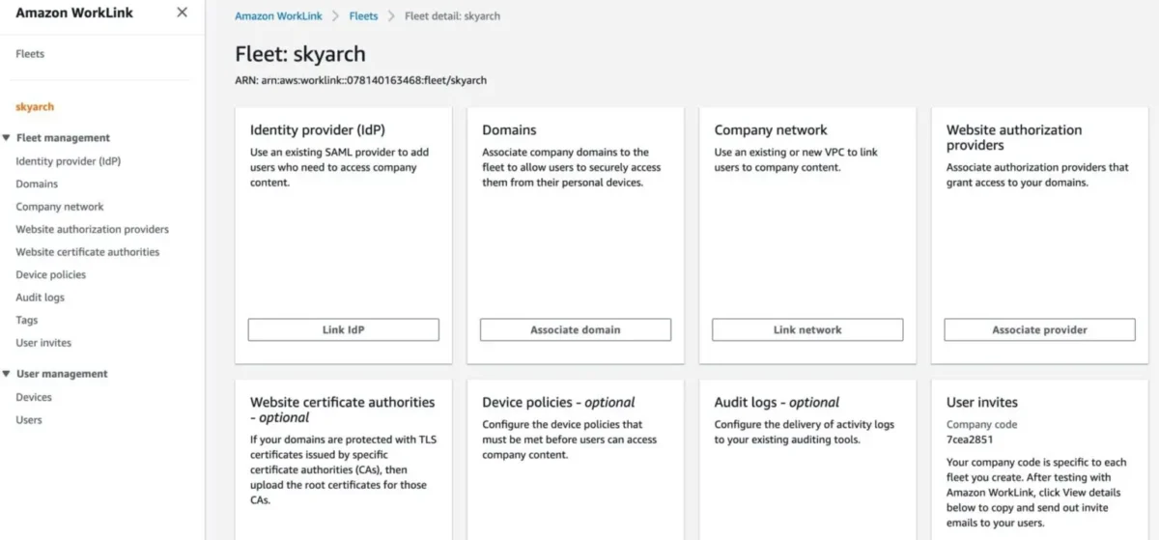The height and width of the screenshot is (540, 1159).
Task: Click the Company network card title
Action: [771, 129]
